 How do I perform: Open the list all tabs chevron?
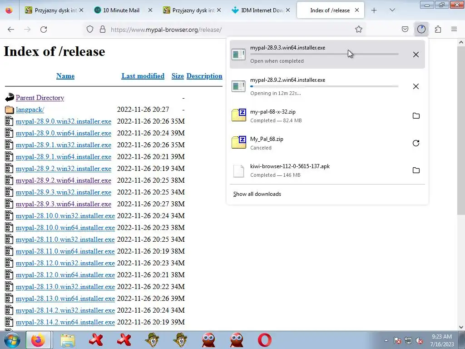[392, 10]
